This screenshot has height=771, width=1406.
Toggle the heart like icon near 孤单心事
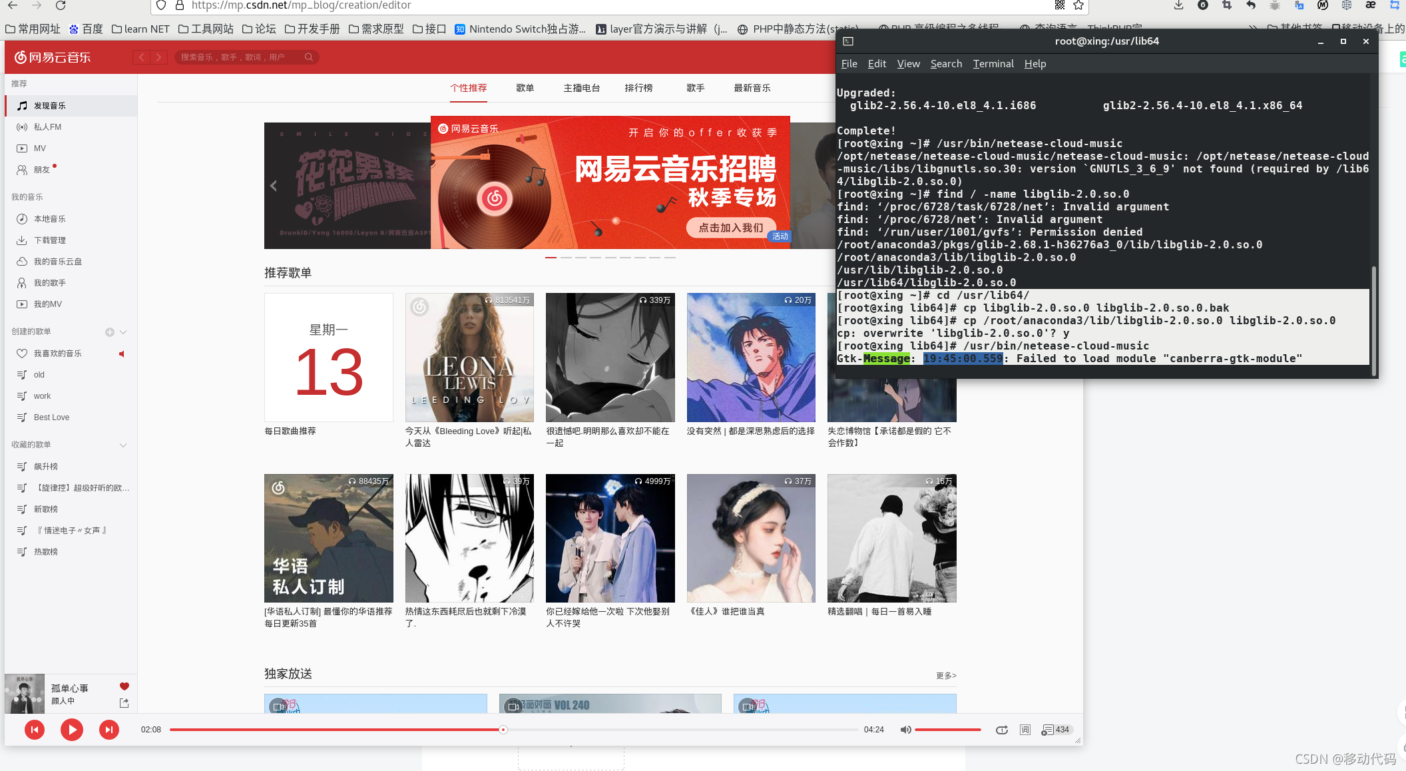coord(123,686)
